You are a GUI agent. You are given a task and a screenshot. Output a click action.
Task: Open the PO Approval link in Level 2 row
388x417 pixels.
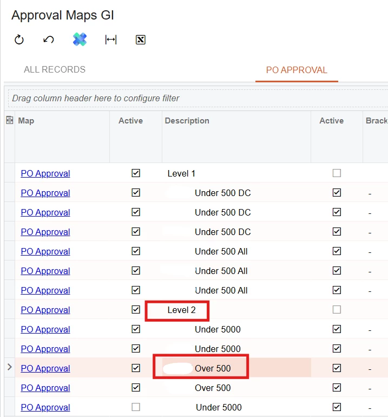[45, 310]
